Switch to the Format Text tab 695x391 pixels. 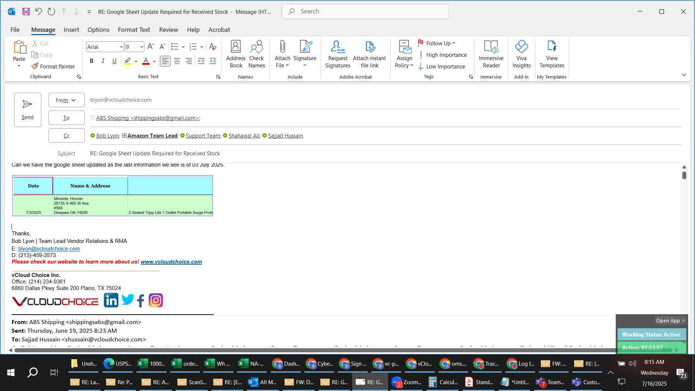click(x=134, y=30)
